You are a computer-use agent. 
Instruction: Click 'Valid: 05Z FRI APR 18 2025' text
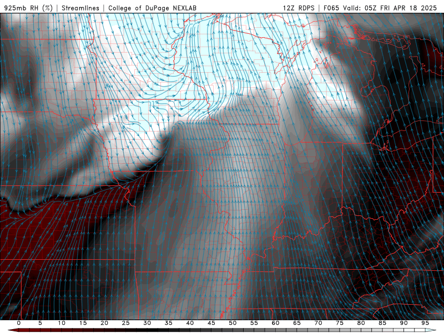click(390, 8)
